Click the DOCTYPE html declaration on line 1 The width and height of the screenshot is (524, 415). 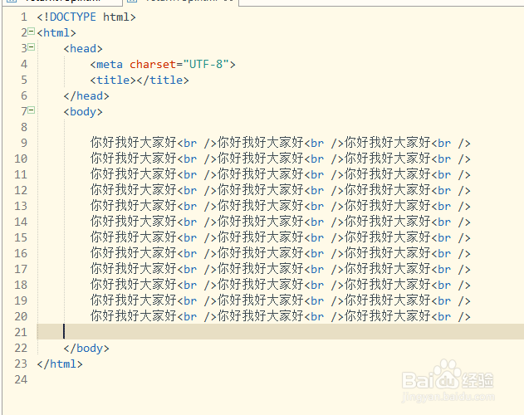[86, 17]
